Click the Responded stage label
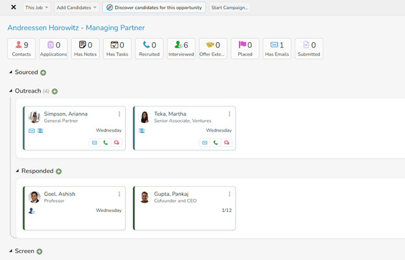The height and width of the screenshot is (260, 405). coord(38,171)
